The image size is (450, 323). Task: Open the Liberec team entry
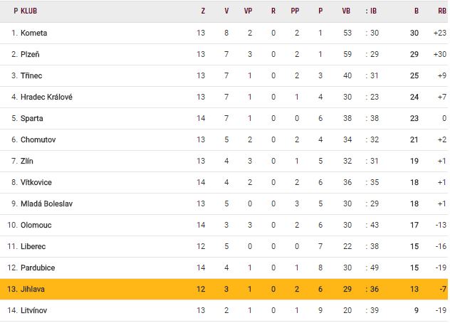click(33, 246)
